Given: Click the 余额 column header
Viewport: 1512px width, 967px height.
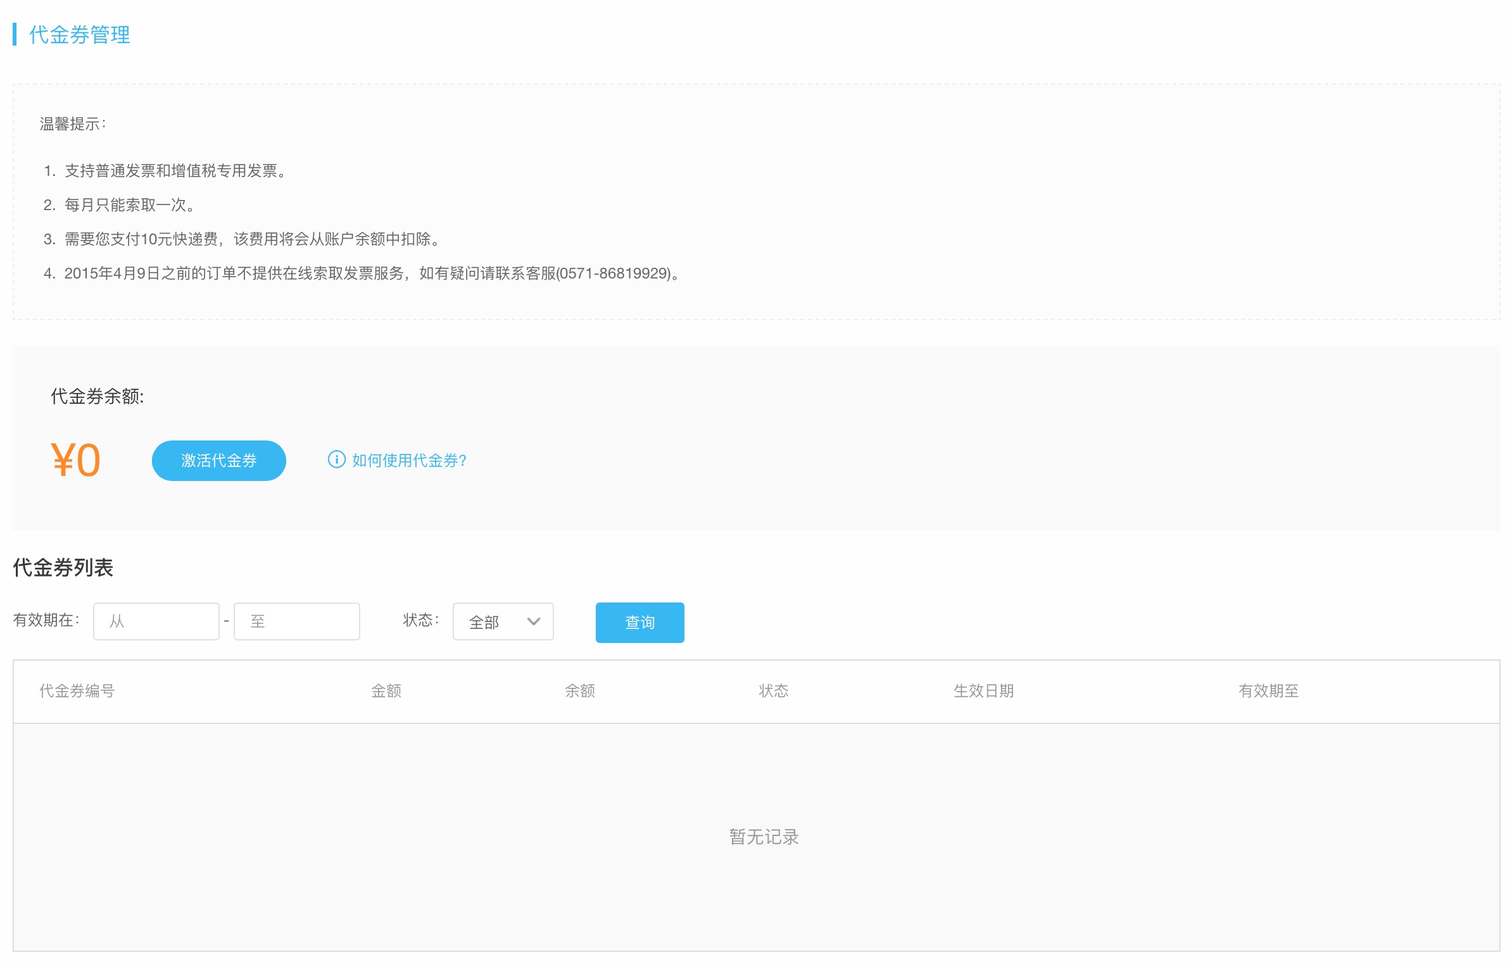Looking at the screenshot, I should pyautogui.click(x=579, y=691).
